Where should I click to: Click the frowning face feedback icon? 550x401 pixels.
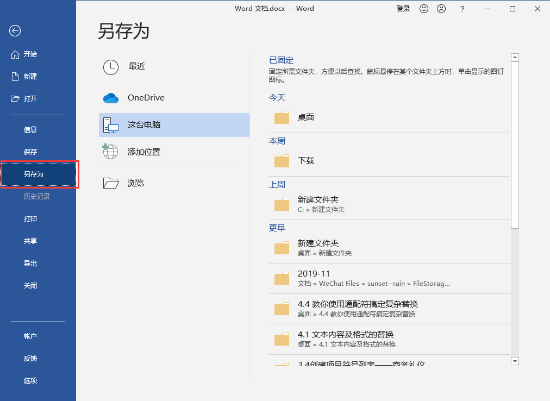click(441, 9)
